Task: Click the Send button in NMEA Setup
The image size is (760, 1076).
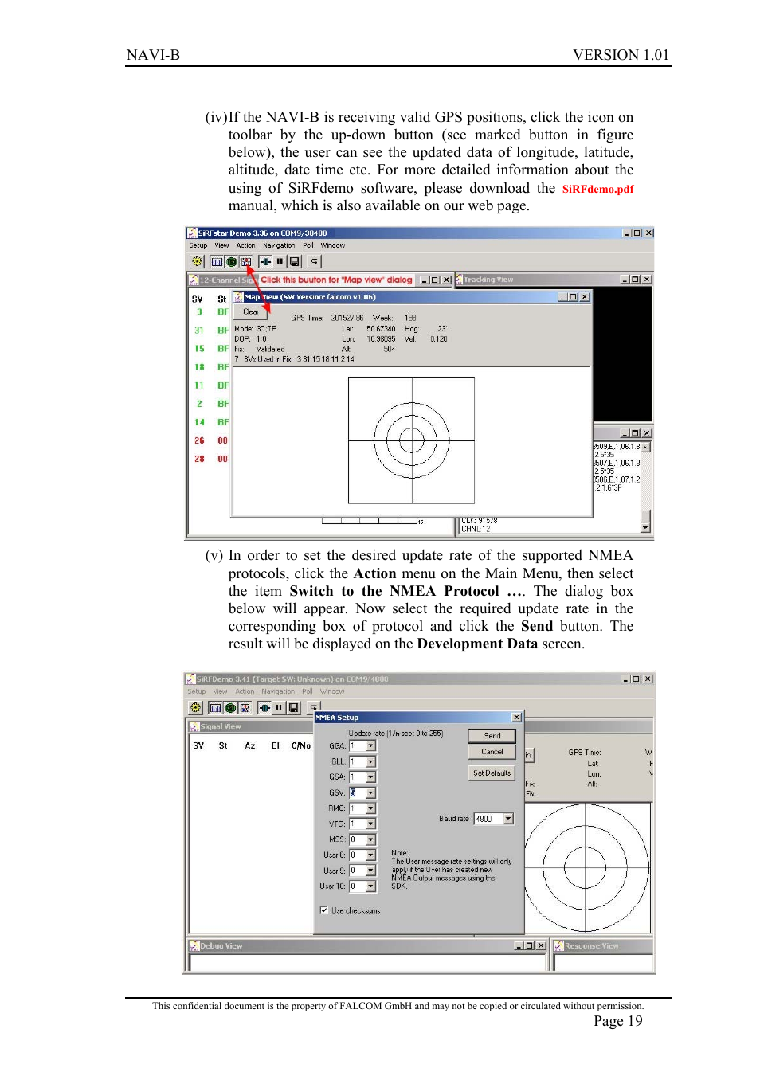Action: pyautogui.click(x=492, y=736)
